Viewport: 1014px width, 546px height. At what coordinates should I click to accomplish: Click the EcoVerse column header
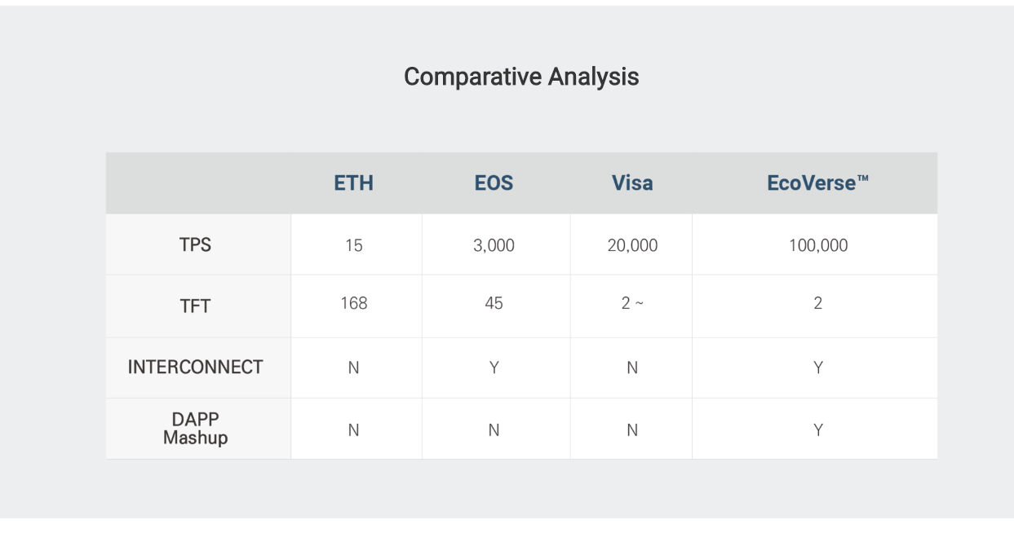(817, 183)
